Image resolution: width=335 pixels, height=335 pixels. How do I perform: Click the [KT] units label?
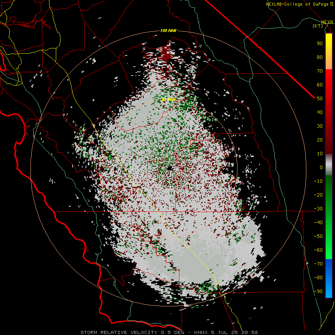click(x=318, y=26)
